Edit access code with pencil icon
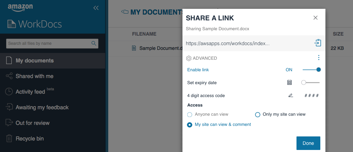 pyautogui.click(x=291, y=95)
